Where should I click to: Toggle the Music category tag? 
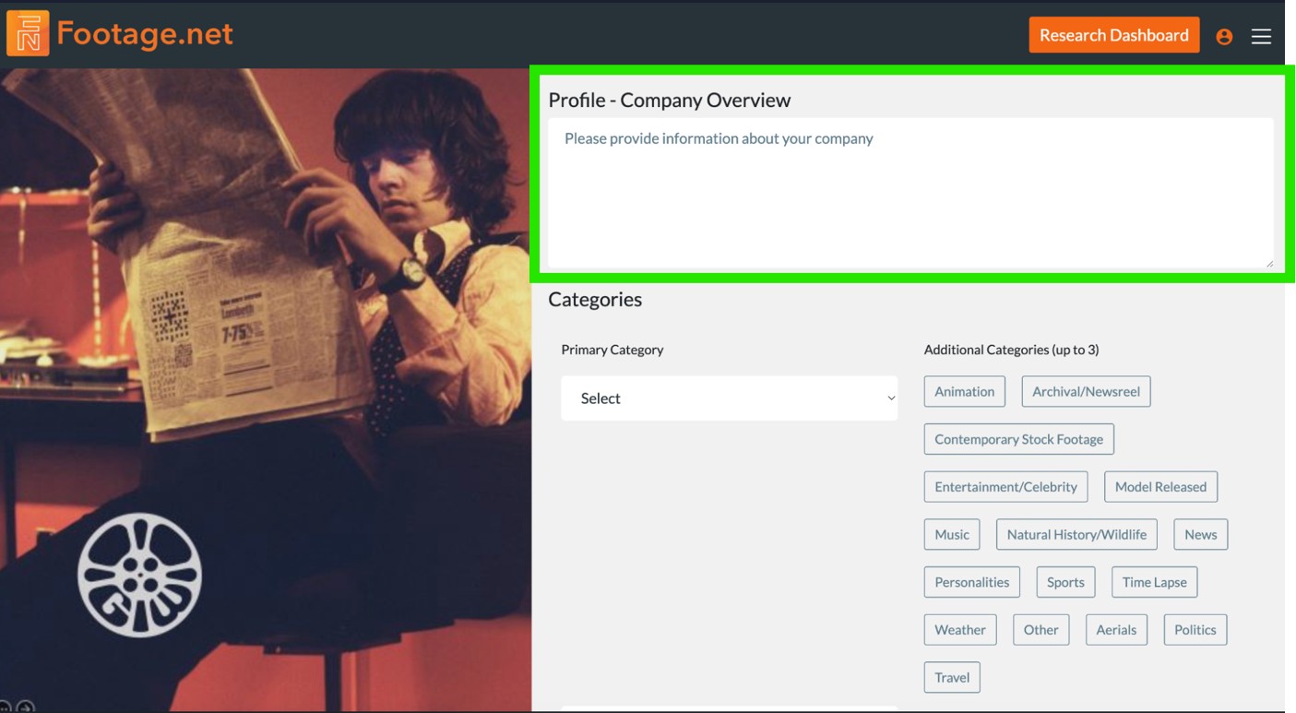952,534
